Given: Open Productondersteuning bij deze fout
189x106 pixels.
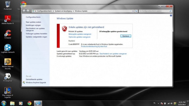Looking at the screenshot, I should [x=94, y=46].
